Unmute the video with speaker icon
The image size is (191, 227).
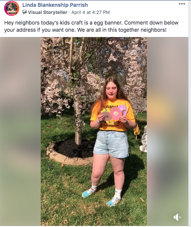pos(176,217)
